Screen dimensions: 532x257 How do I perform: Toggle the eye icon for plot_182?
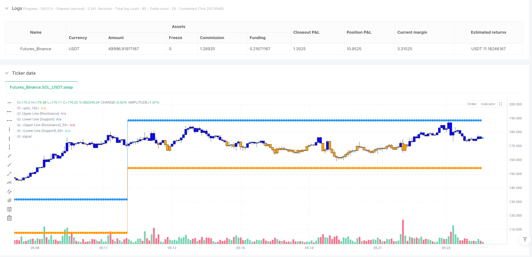[x=19, y=108]
